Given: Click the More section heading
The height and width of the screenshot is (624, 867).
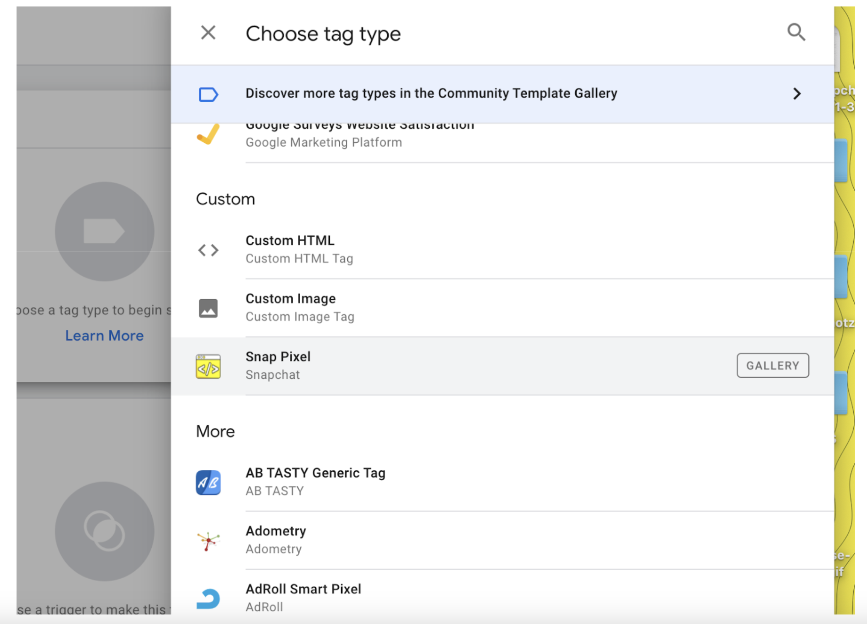Looking at the screenshot, I should (x=215, y=432).
